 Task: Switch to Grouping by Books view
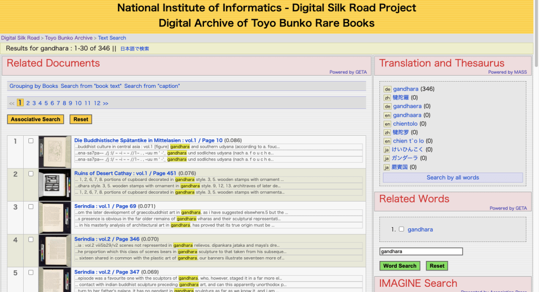pos(34,86)
